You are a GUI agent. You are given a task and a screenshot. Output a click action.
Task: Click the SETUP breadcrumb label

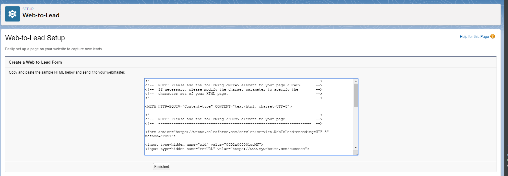pos(28,9)
